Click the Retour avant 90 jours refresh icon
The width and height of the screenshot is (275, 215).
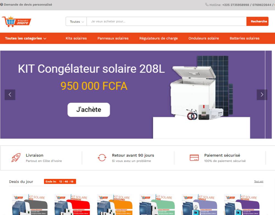(102, 158)
